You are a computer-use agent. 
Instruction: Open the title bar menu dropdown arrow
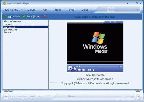pyautogui.click(x=127, y=4)
